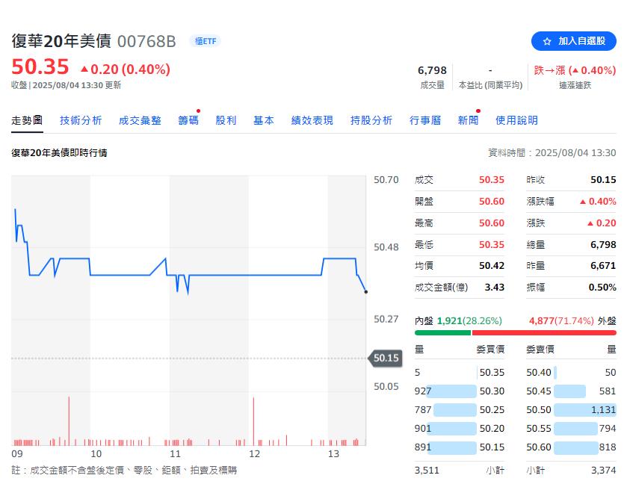Click the 50.70 y-axis label
The image size is (627, 484).
386,180
